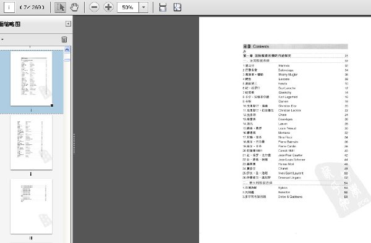Screen dimensions: 371x243
Task: Select the Hand pan tool
Action: coord(74,7)
